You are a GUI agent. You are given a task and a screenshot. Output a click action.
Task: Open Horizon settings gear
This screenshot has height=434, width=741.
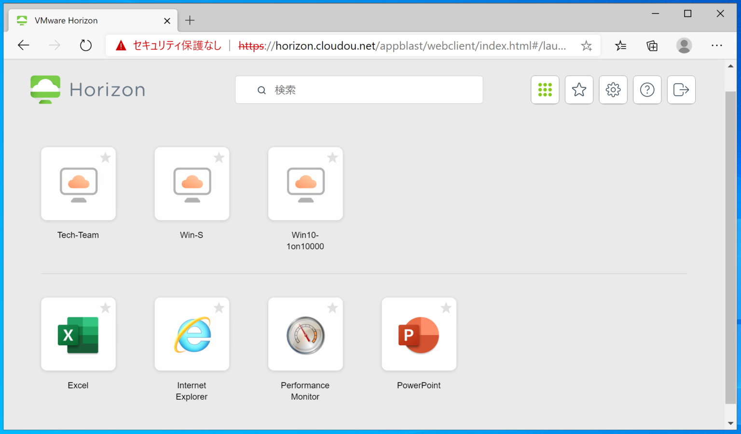613,90
